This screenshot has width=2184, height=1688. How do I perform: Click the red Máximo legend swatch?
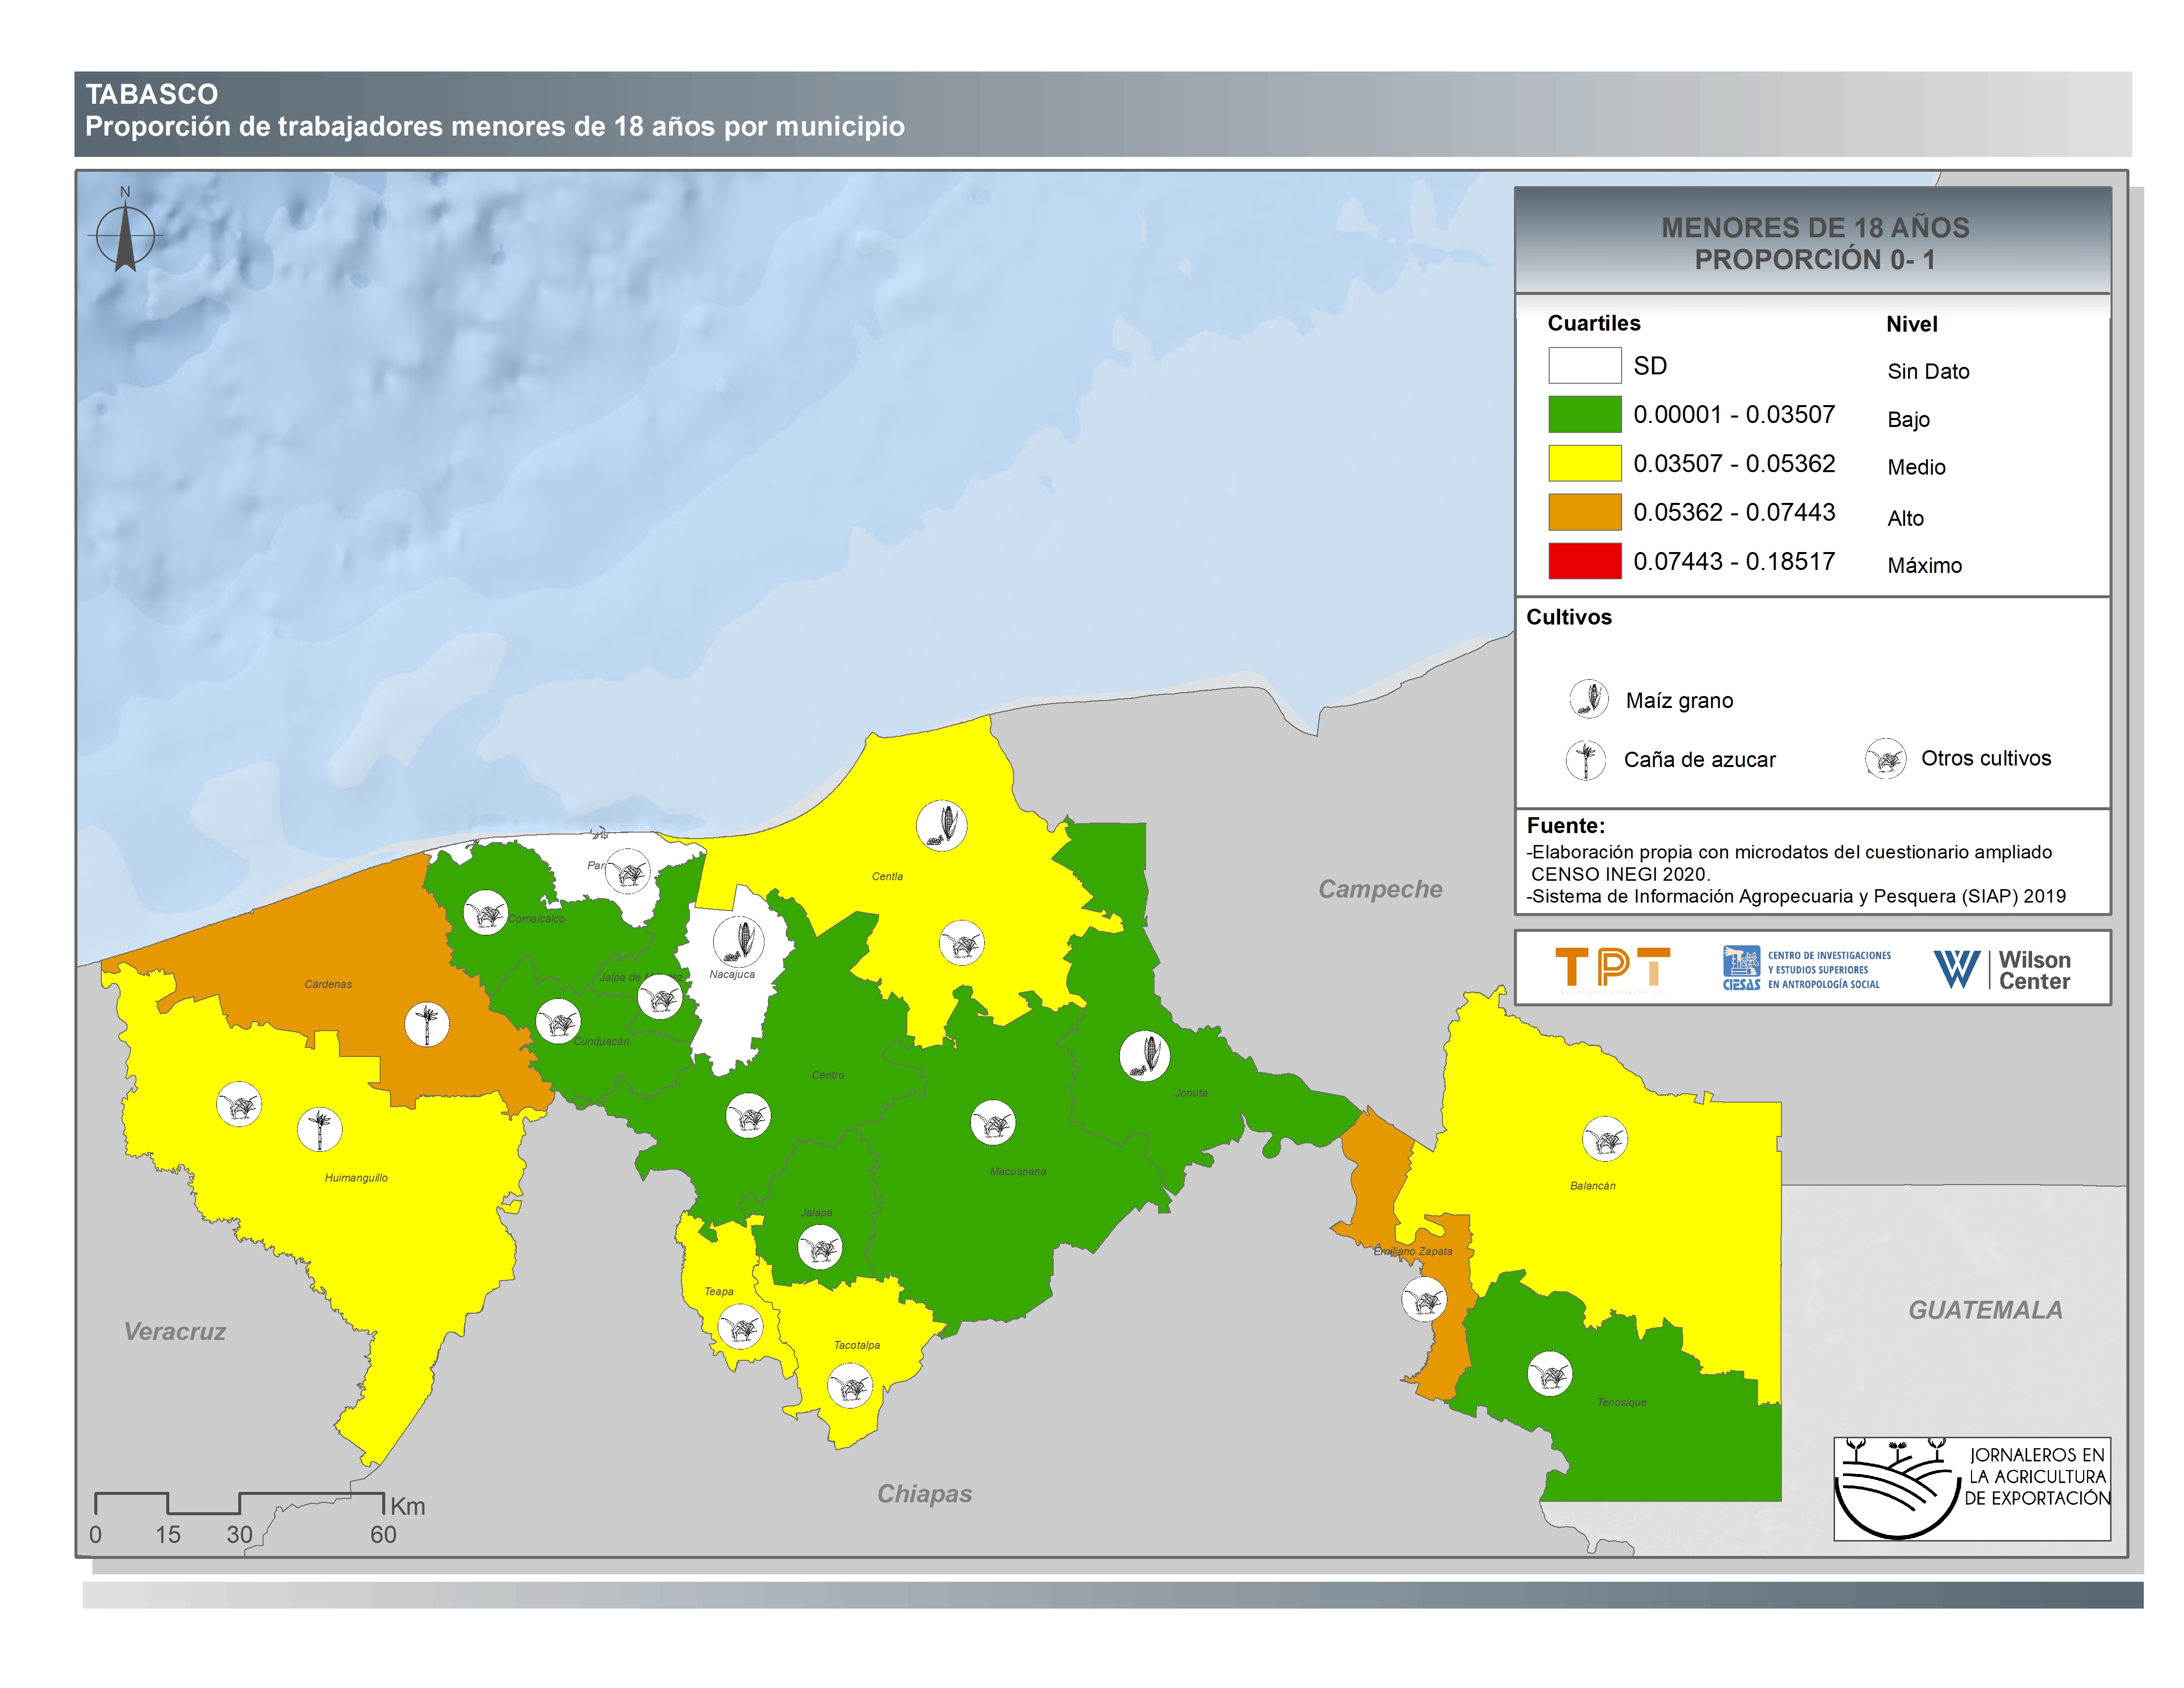click(x=1584, y=561)
